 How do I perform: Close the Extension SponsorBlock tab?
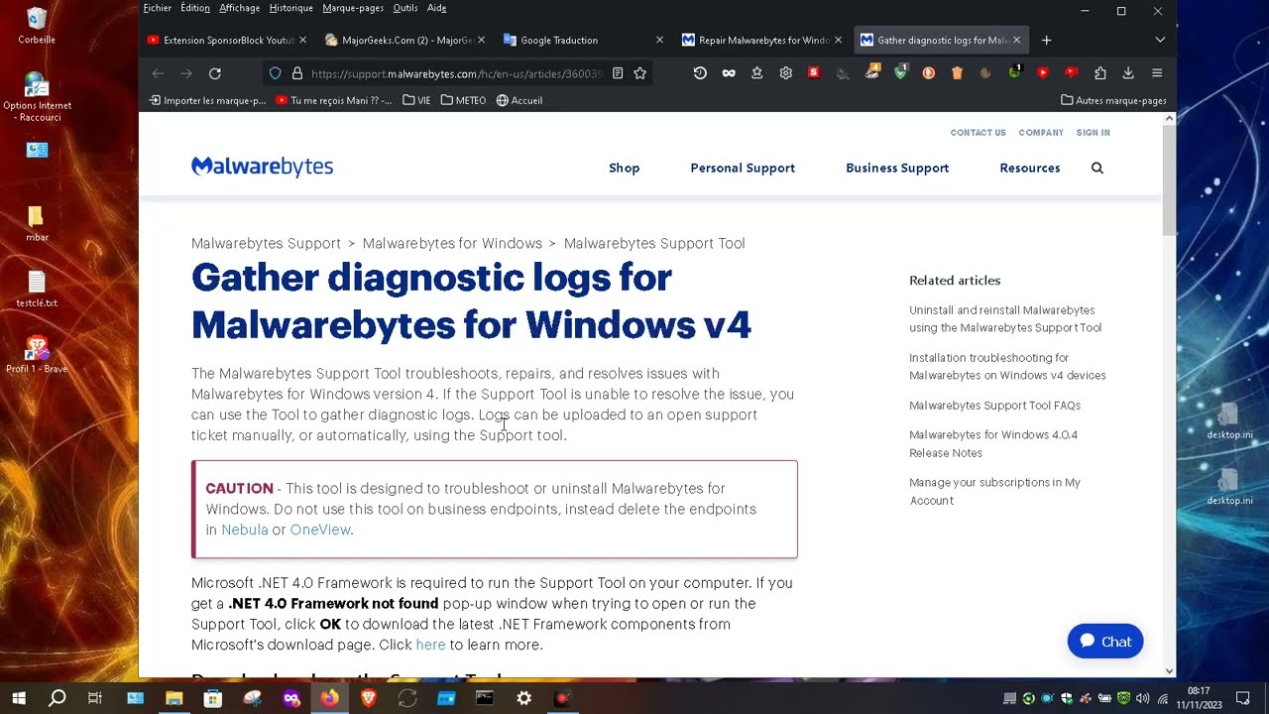302,41
